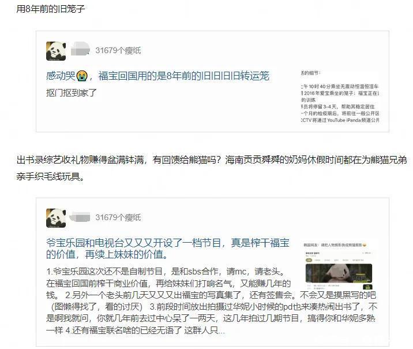This screenshot has width=413, height=349.
Task: Click the crying emoji in the 感动哭 title
Action: coord(82,76)
